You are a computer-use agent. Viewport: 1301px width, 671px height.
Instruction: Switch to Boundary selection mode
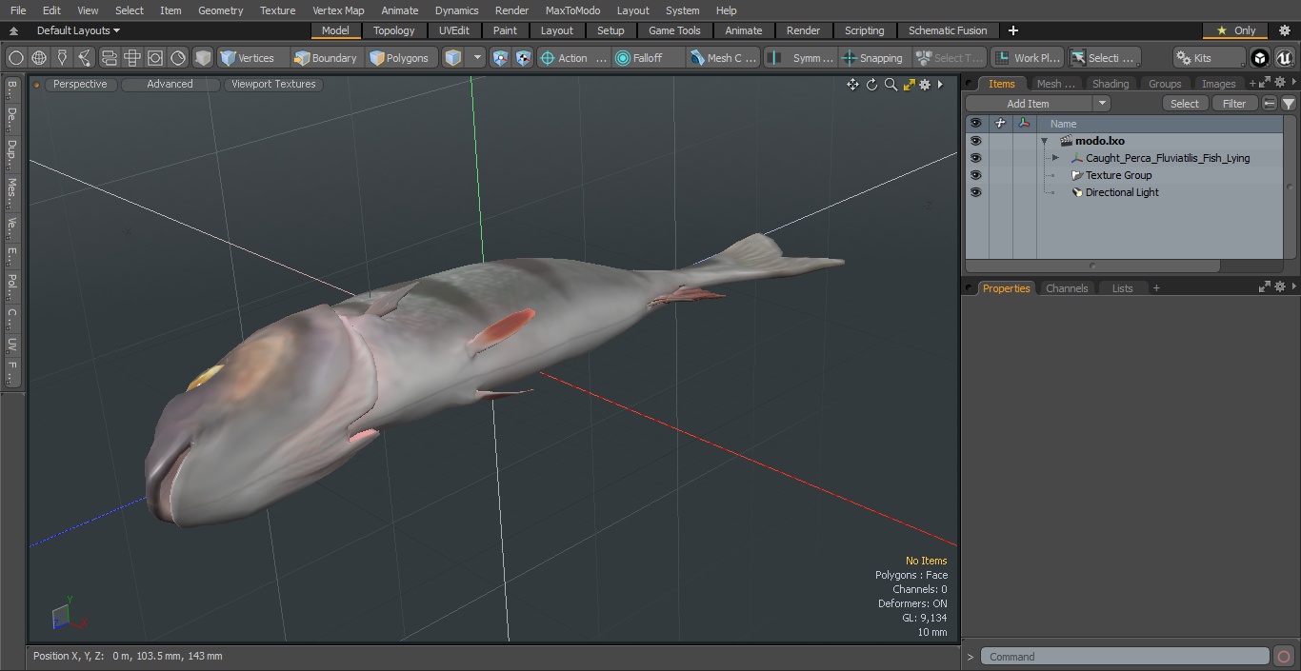point(326,58)
